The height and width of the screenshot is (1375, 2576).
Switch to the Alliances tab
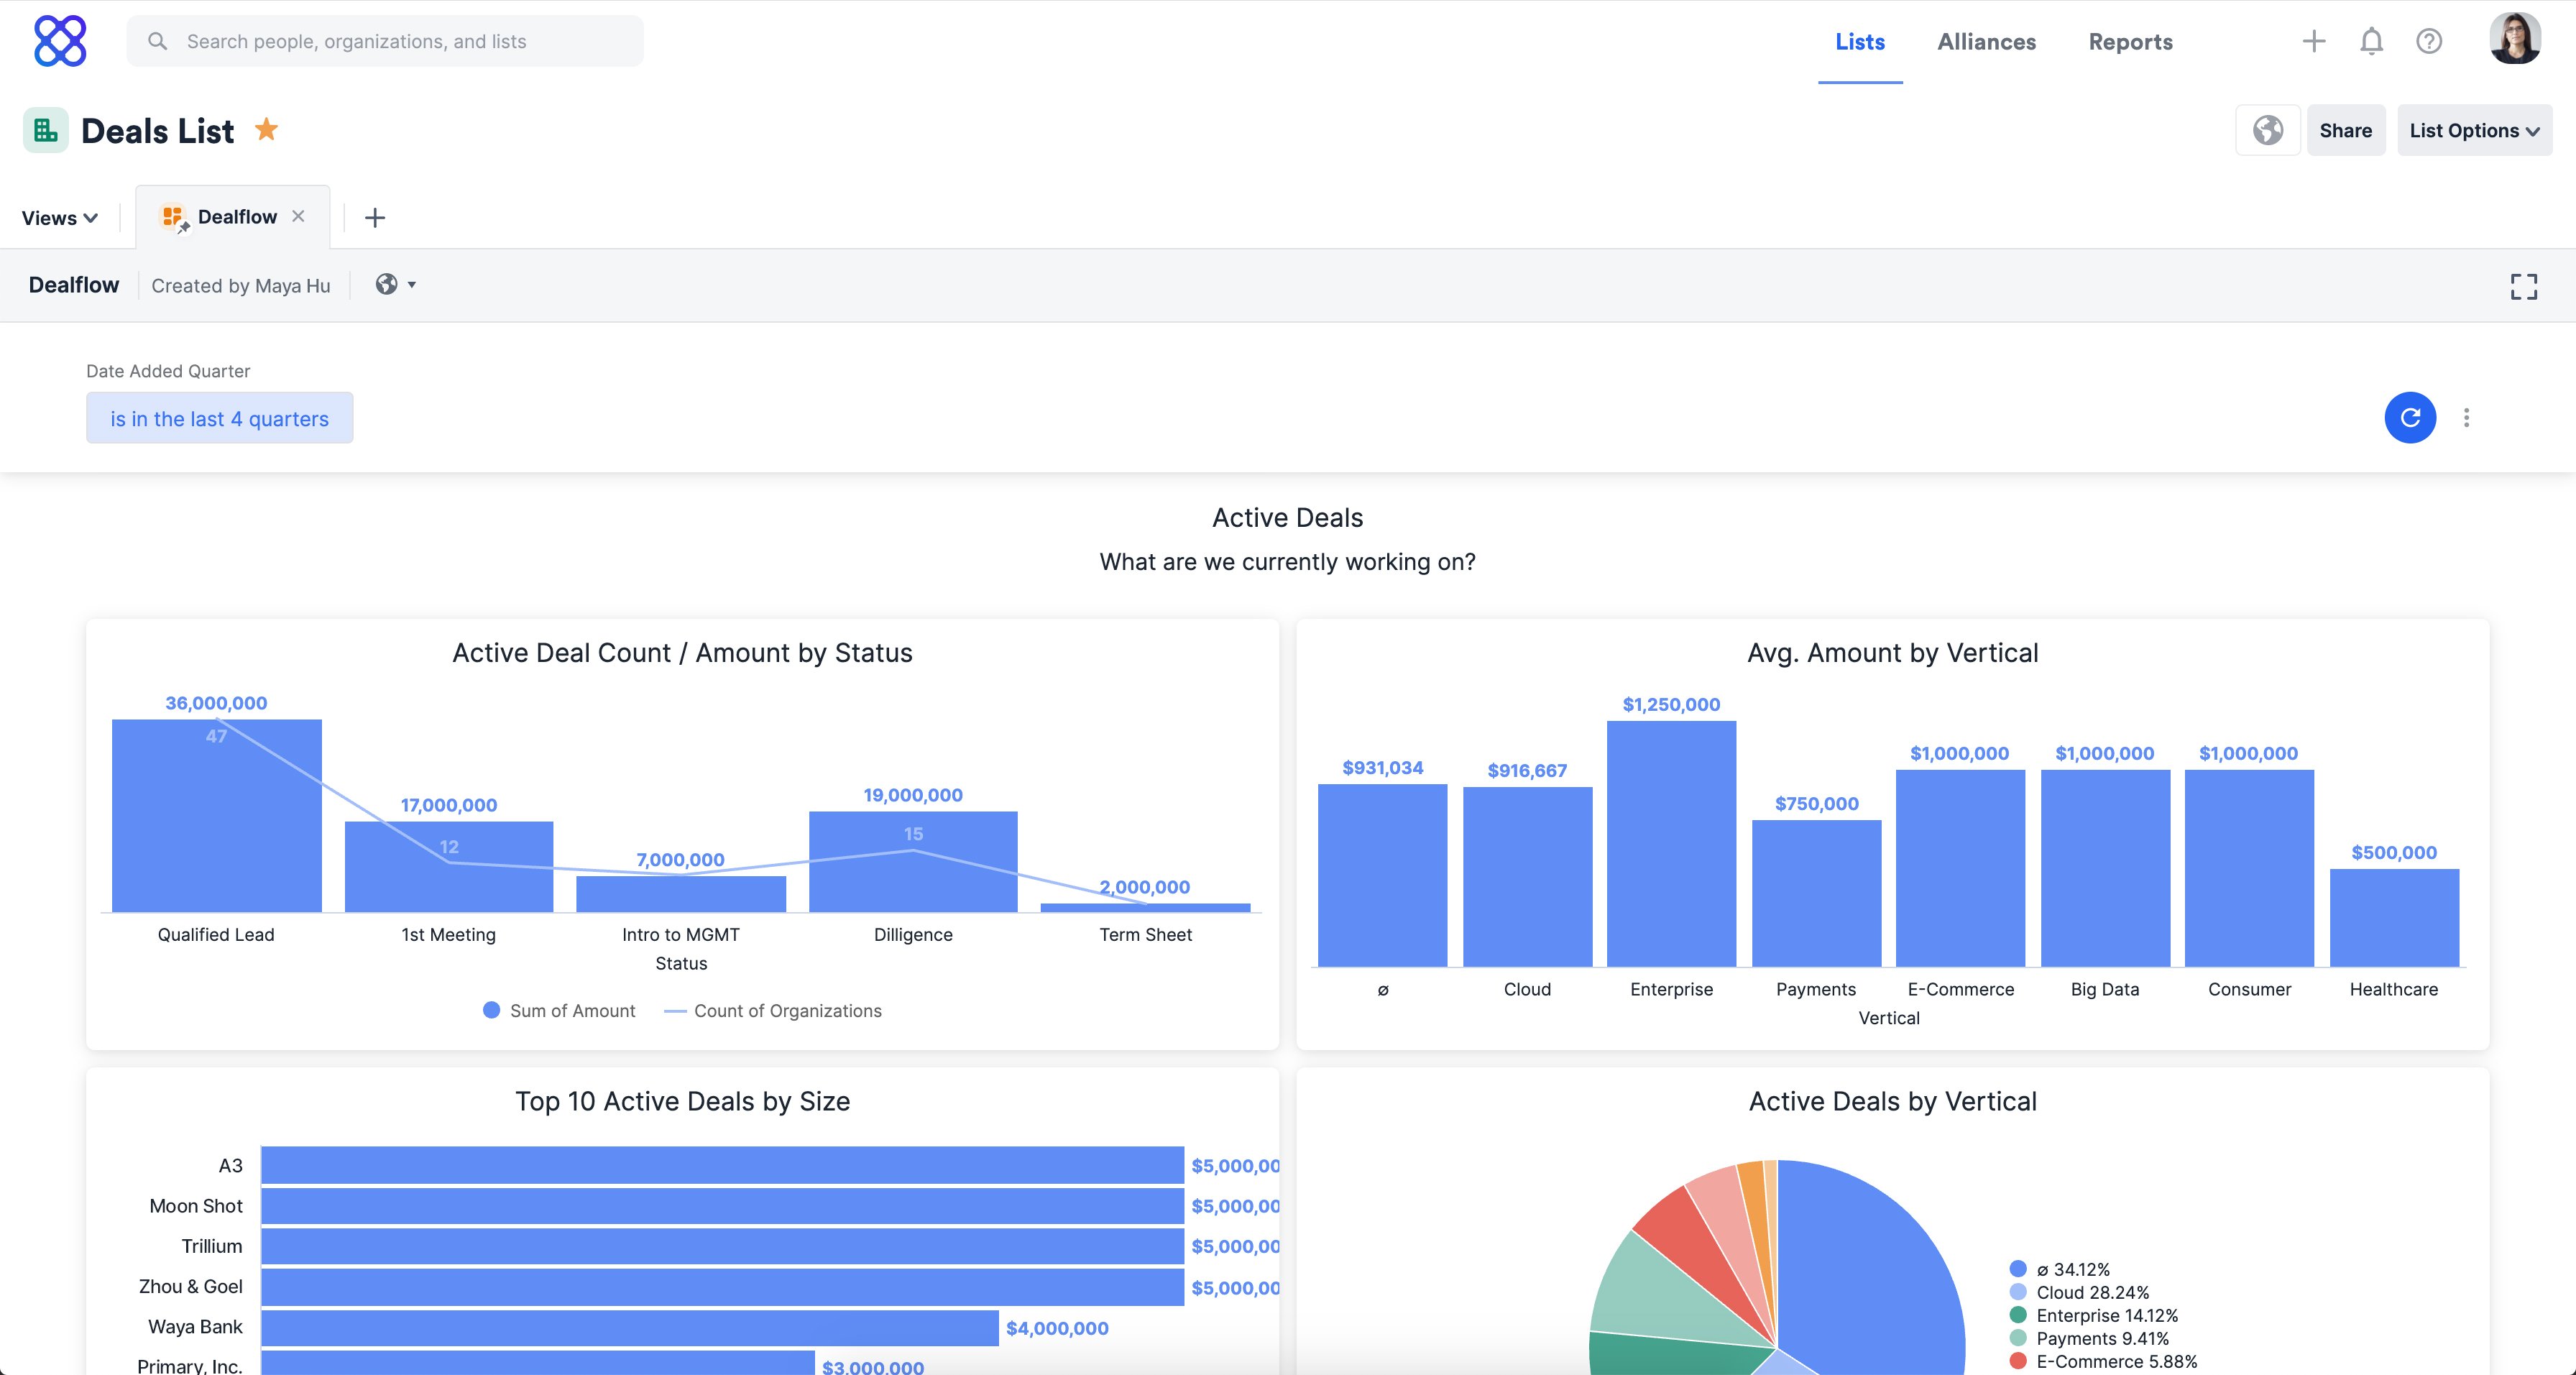[x=1987, y=41]
